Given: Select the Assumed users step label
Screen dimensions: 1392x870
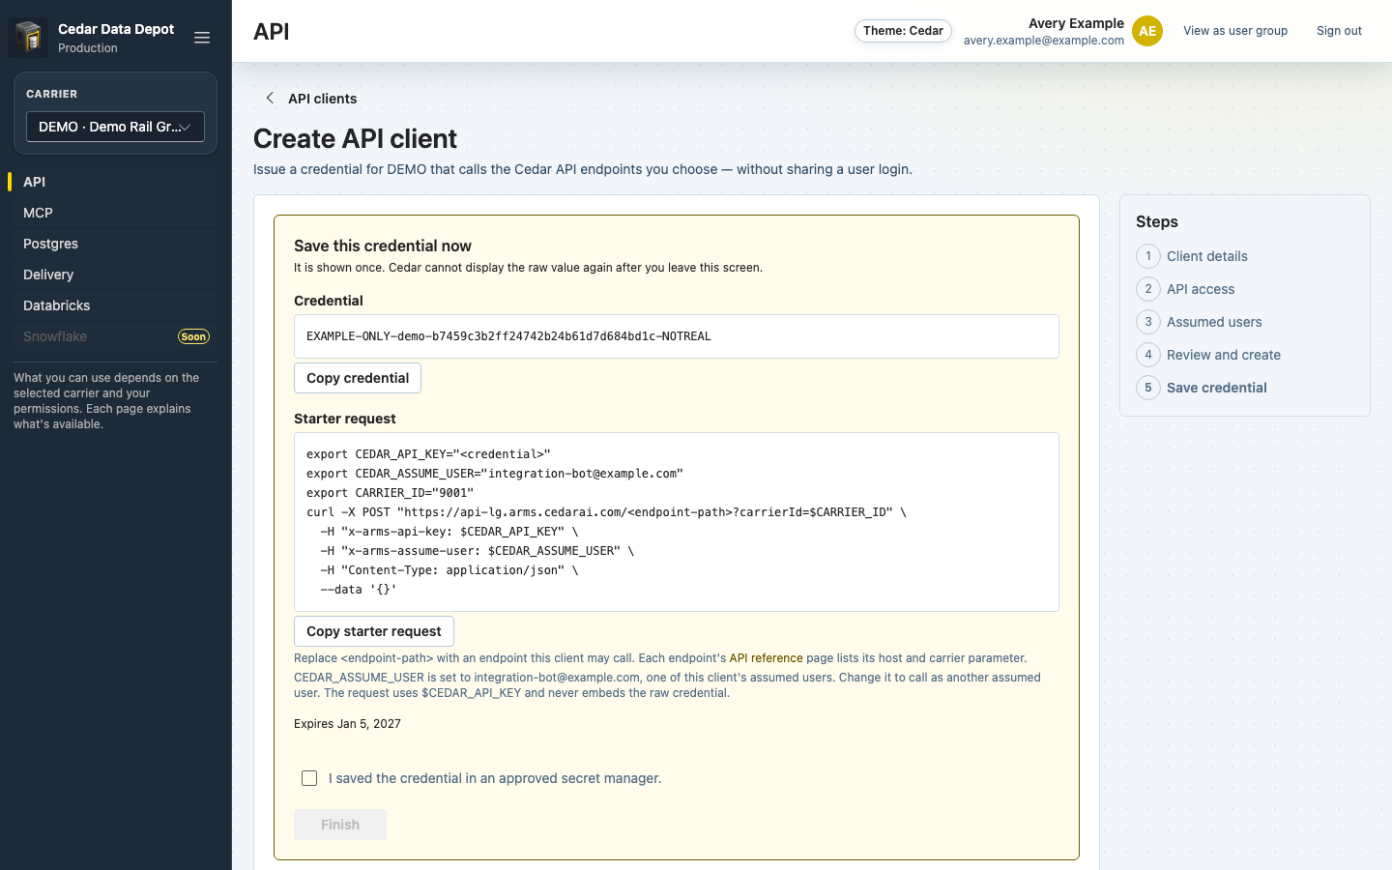Looking at the screenshot, I should [1214, 322].
